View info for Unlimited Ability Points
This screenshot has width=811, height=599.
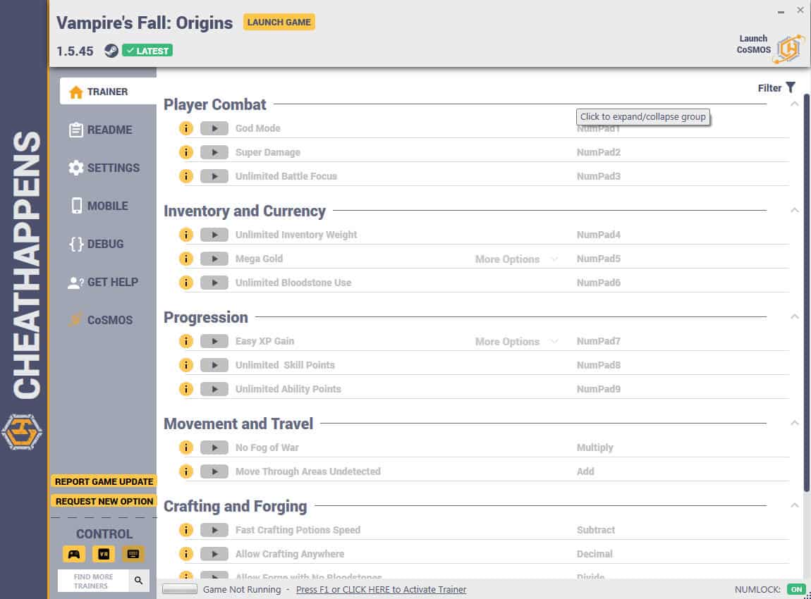(185, 389)
